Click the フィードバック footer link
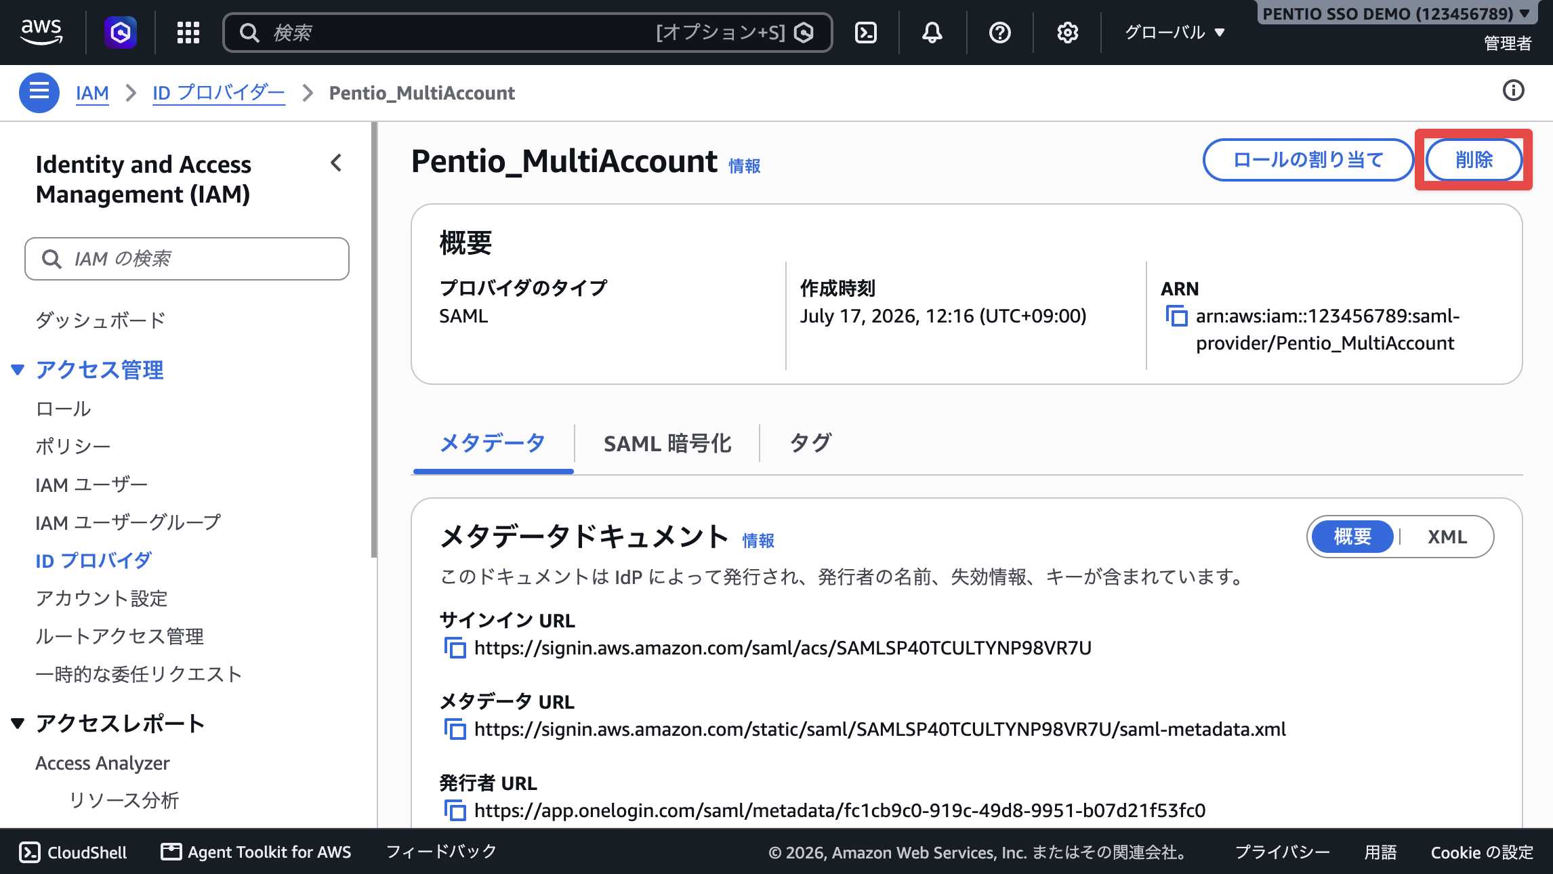Image resolution: width=1553 pixels, height=874 pixels. (441, 852)
